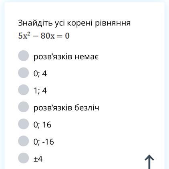Click the answer text "розв'язків безліч"
Image resolution: width=169 pixels, height=169 pixels.
pos(66,107)
